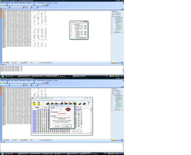Click first dark chip icon after blank document
This screenshot has width=191, height=155.
pos(48,103)
